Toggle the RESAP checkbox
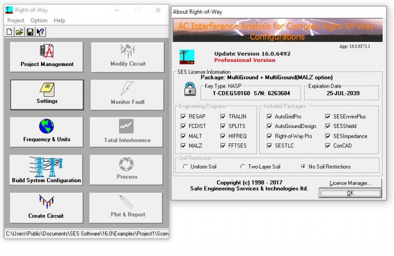Screen dimensions: 394x256 click(184, 117)
